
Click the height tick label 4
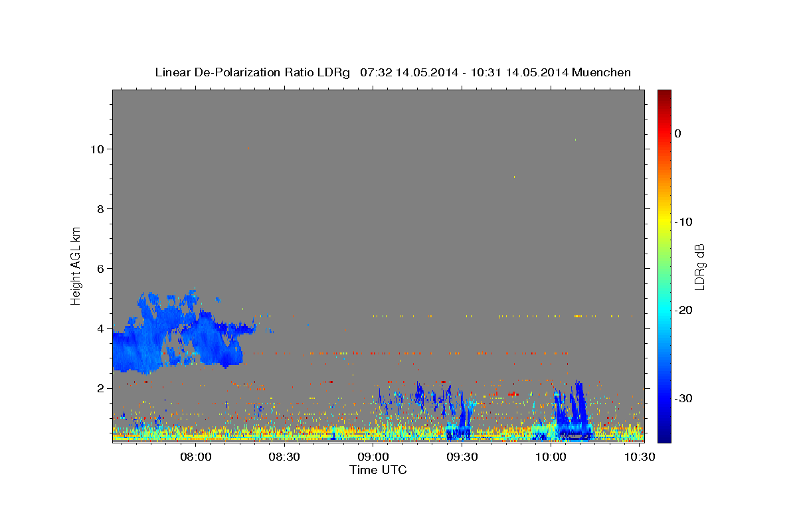coord(100,328)
